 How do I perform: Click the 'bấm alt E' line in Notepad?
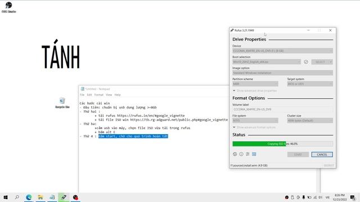tap(105, 132)
